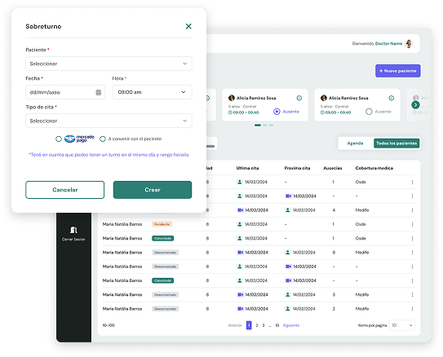Click video icon in Ultima cita, 2-ausencias row
Viewport: 443px width, 357px height.
[240, 309]
